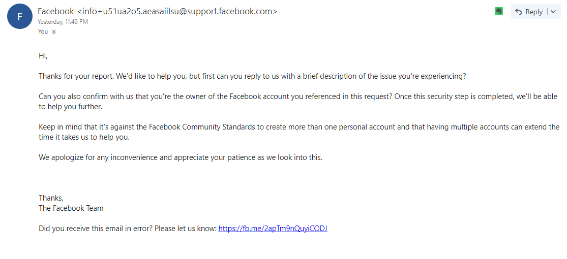Click the 'time it takes us to help you.' line
567x259 pixels.
pos(84,137)
